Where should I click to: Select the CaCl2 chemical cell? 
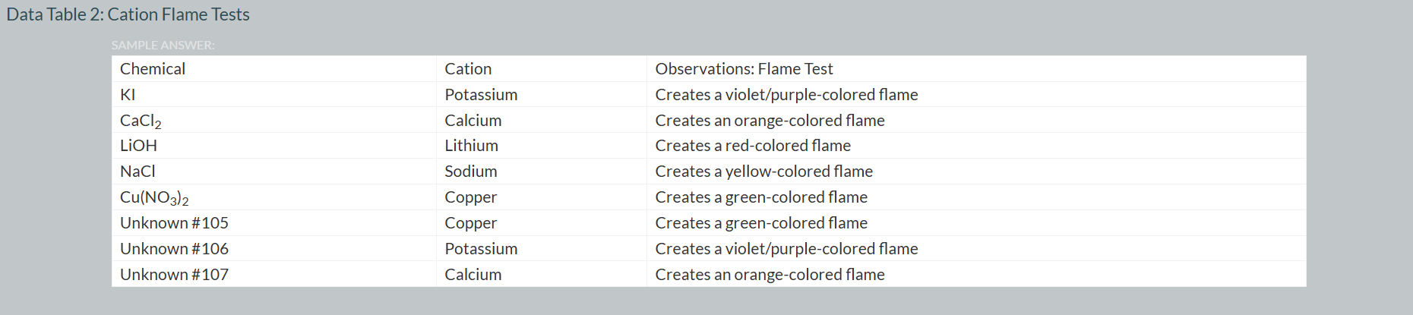coord(141,121)
